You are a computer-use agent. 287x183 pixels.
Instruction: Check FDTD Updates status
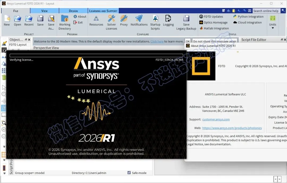pyautogui.click(x=211, y=17)
